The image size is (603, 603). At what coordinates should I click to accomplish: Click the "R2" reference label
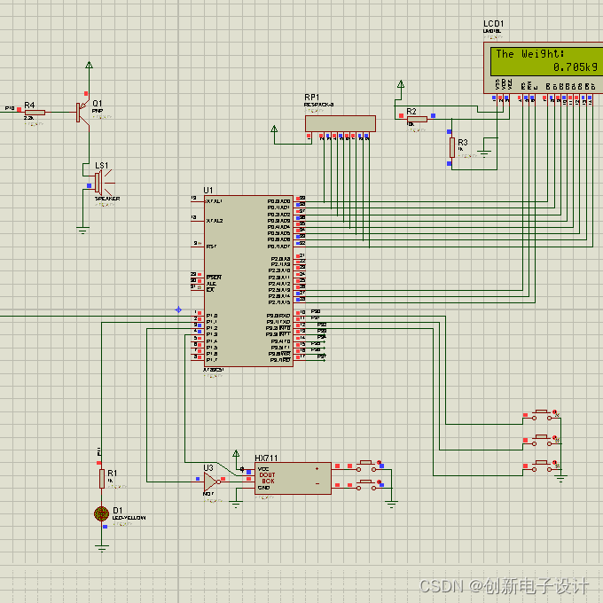[411, 111]
